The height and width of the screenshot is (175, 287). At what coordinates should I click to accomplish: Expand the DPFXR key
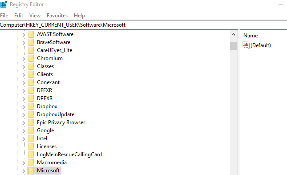[24, 99]
